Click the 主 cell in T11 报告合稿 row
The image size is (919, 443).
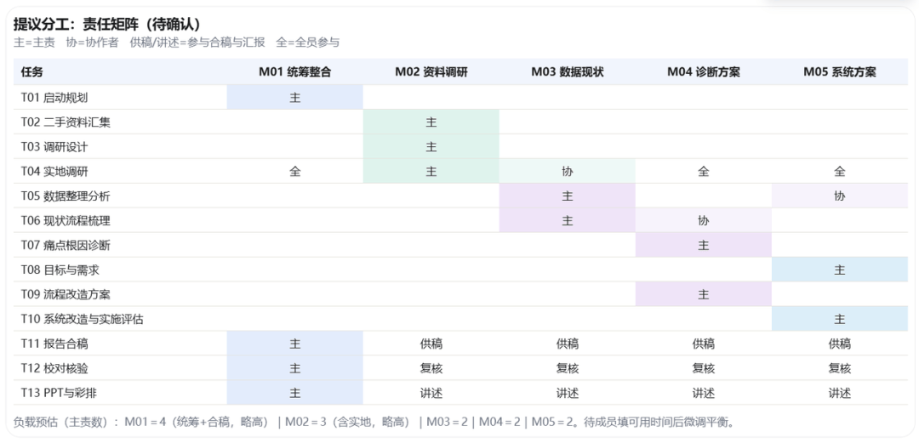(x=294, y=344)
